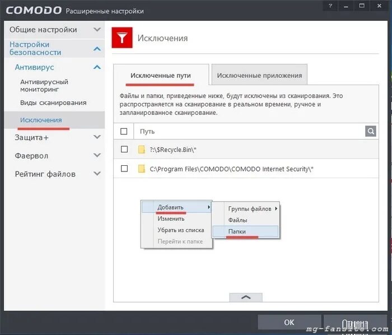Click the Фаервол label in sidebar
The width and height of the screenshot is (392, 335).
coord(31,156)
